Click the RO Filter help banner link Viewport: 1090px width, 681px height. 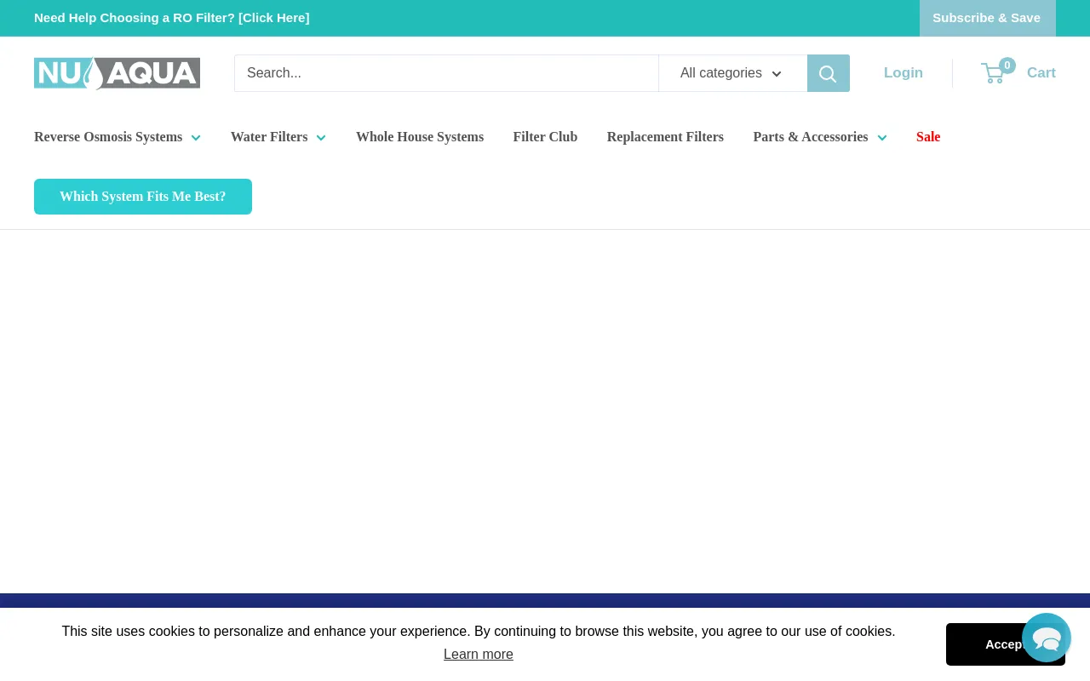coord(171,17)
